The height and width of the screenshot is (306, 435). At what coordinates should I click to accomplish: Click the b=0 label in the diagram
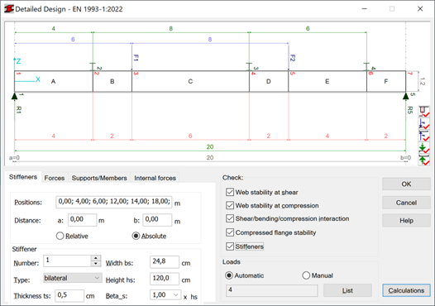[x=405, y=158]
